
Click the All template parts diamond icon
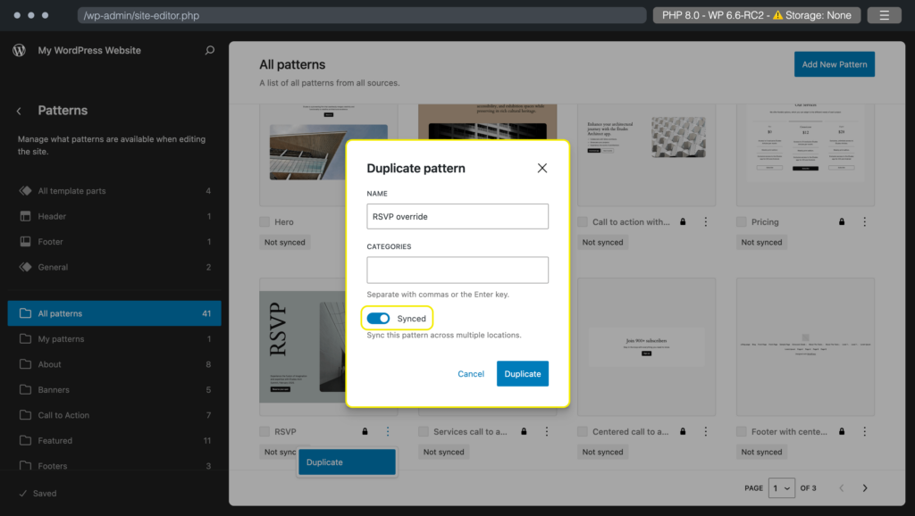[x=25, y=191]
